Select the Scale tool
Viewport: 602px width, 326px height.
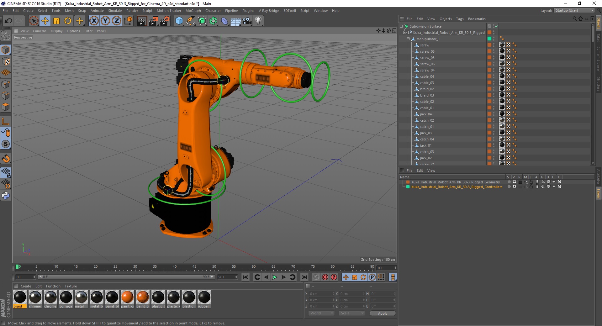(56, 21)
